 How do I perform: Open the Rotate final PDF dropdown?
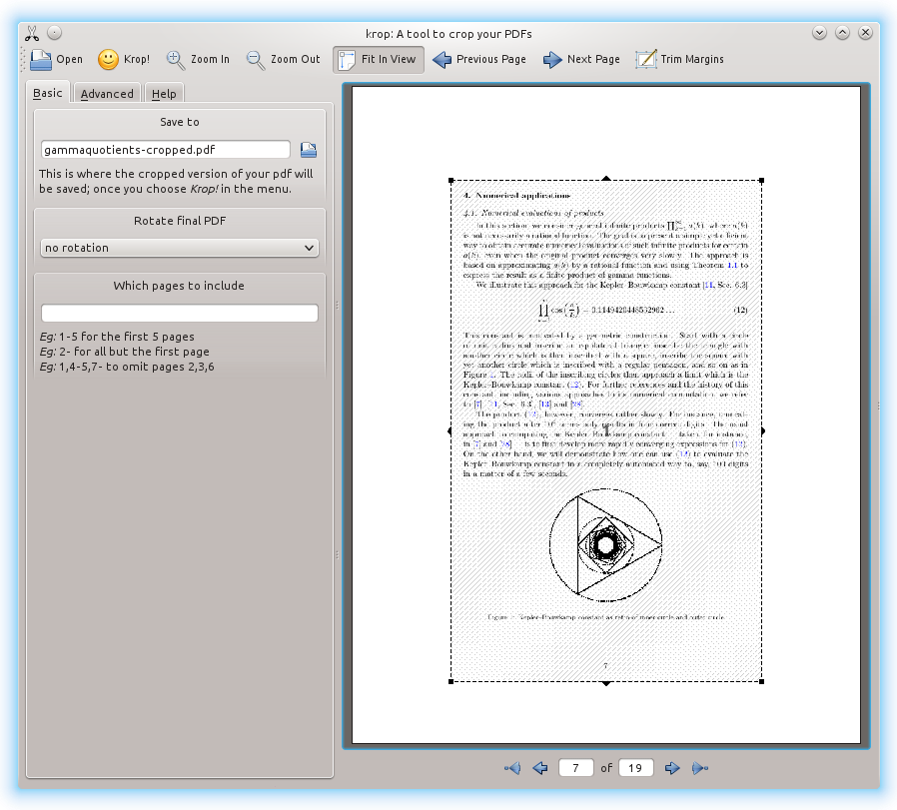pyautogui.click(x=180, y=248)
